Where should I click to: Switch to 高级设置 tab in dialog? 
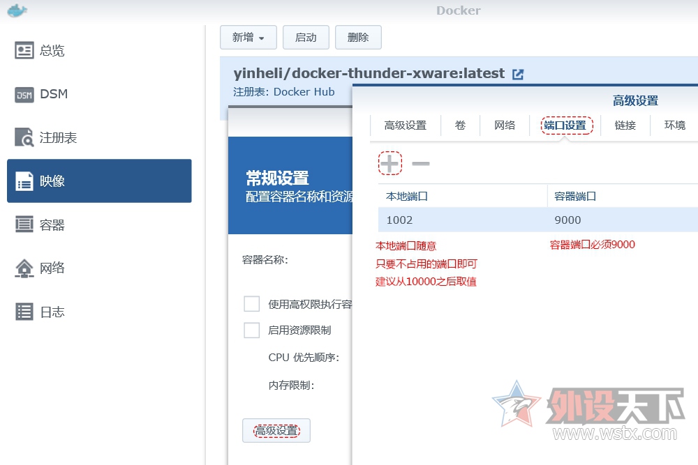click(406, 125)
